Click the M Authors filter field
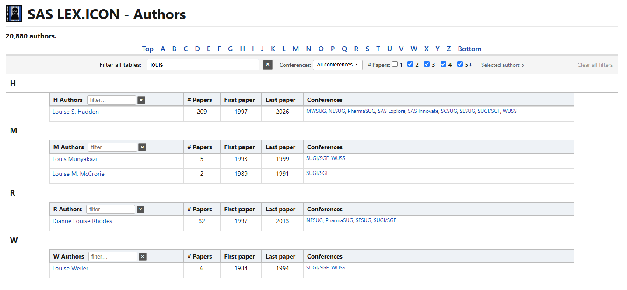The image size is (627, 290). point(112,147)
